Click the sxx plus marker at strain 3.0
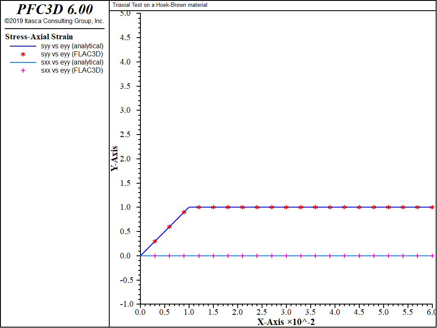The image size is (437, 328). (286, 256)
